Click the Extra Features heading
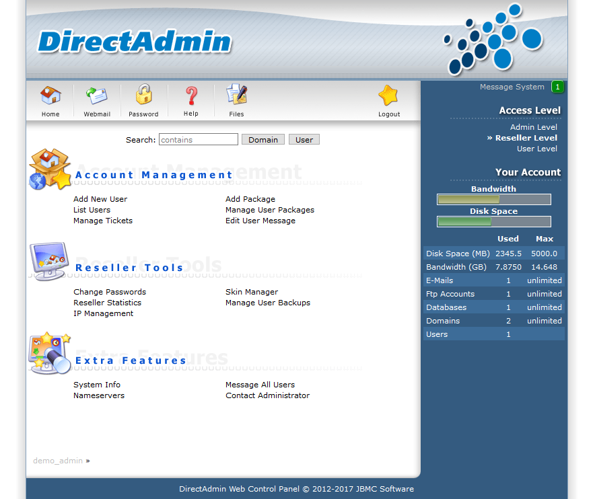Image resolution: width=593 pixels, height=499 pixels. tap(131, 360)
